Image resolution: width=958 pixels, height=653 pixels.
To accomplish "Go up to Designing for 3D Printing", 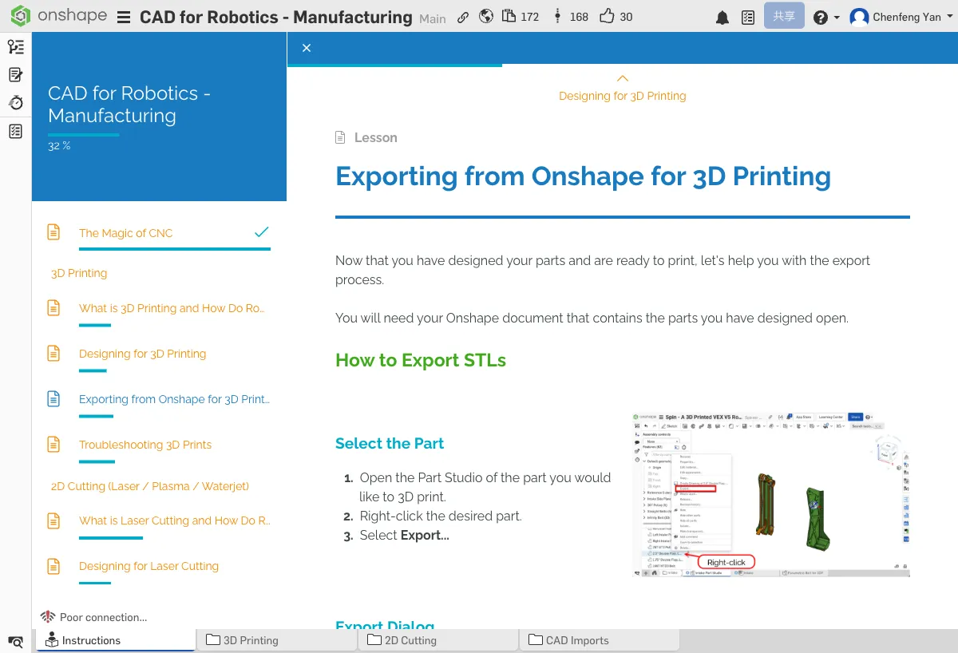I will 622,89.
